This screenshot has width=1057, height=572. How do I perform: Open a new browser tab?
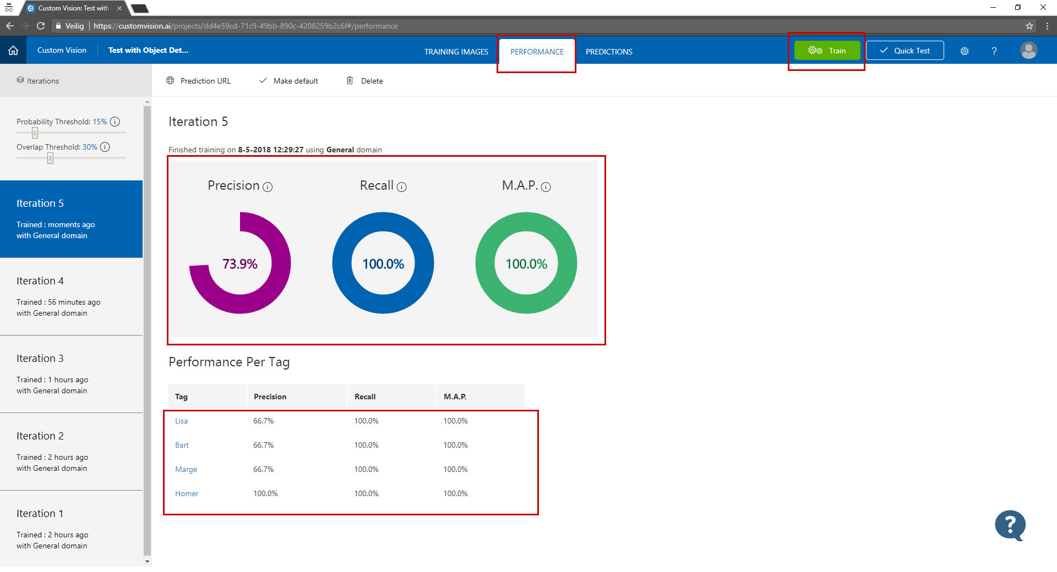point(140,8)
